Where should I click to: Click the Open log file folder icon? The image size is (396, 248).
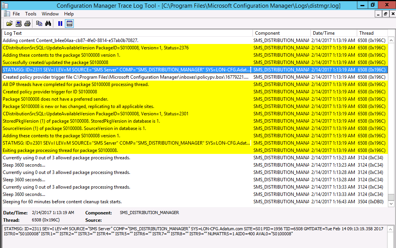point(9,24)
